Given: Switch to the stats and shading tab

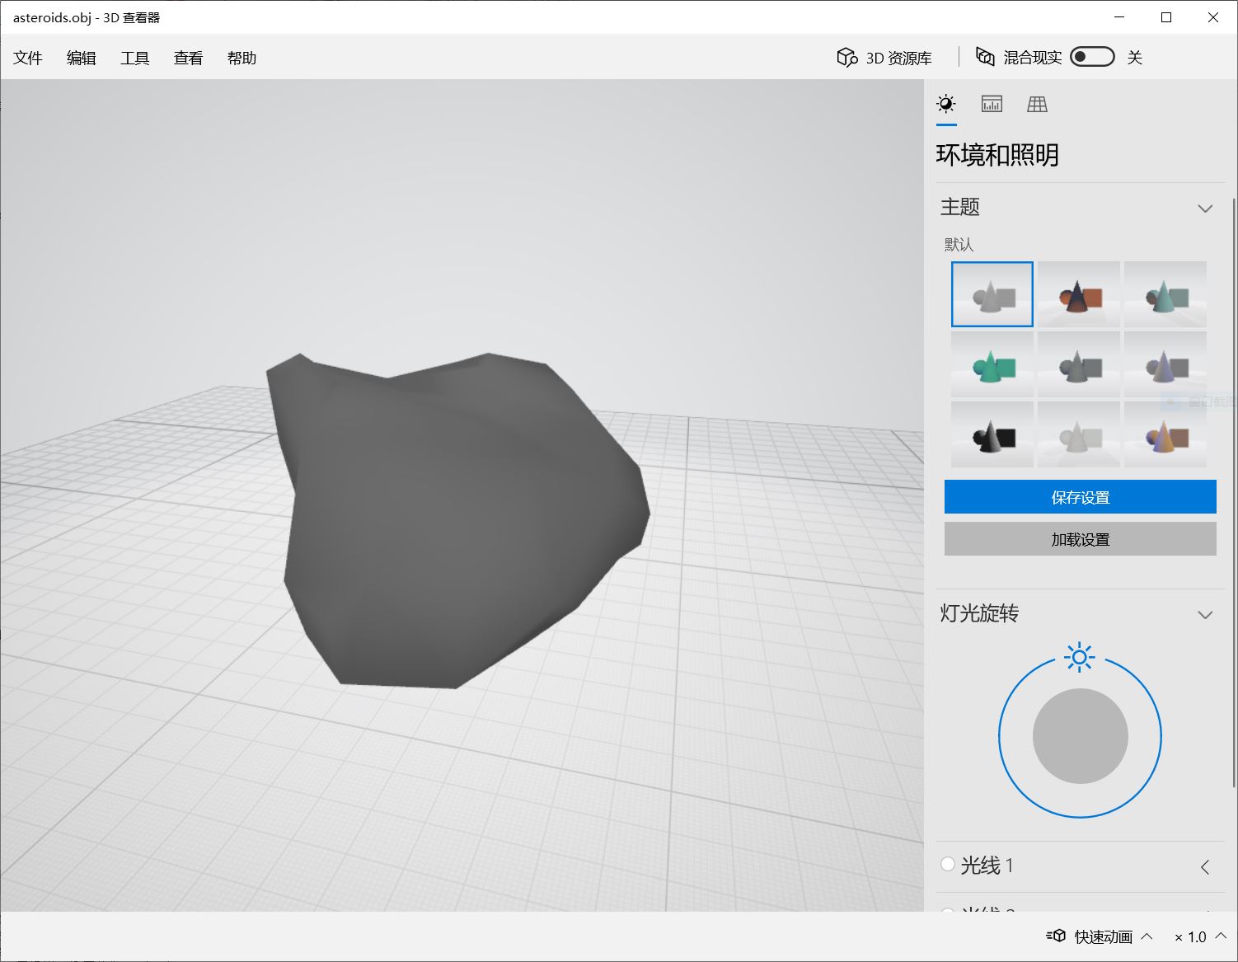Looking at the screenshot, I should coord(992,104).
